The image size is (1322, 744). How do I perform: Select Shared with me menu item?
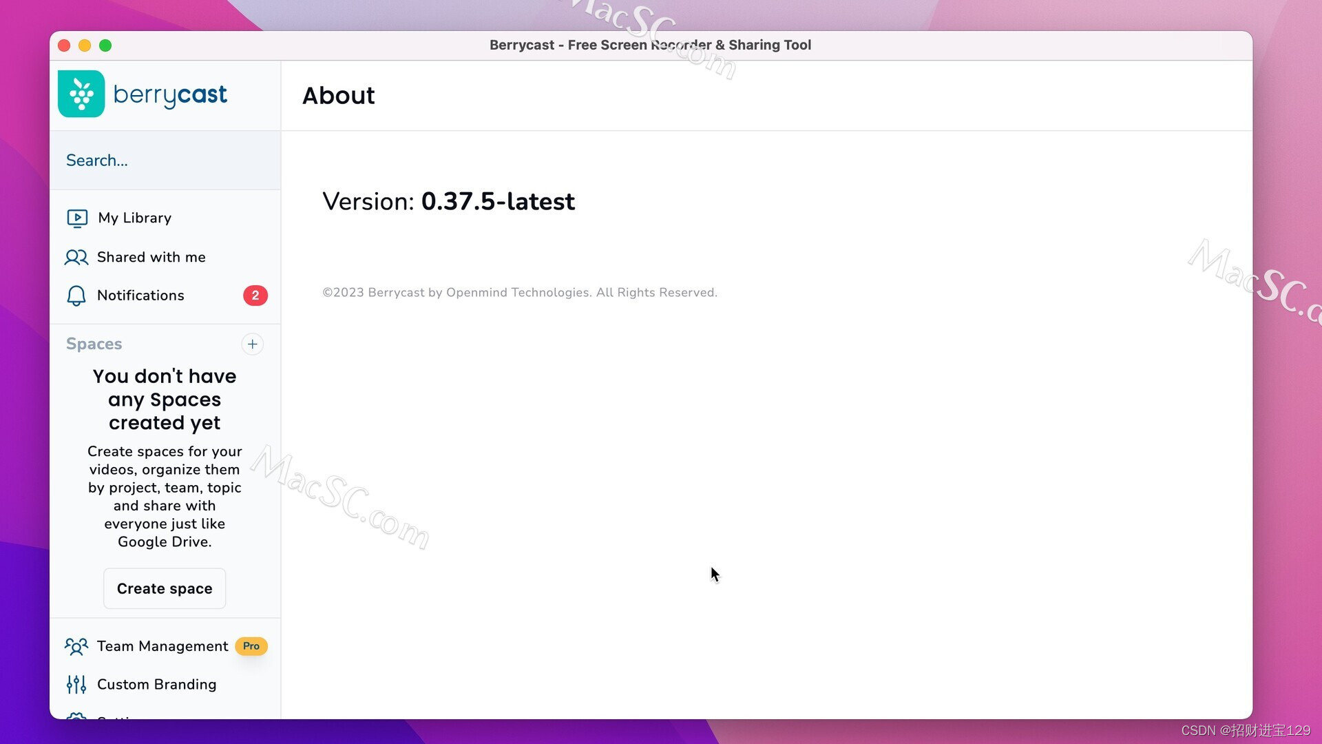151,257
